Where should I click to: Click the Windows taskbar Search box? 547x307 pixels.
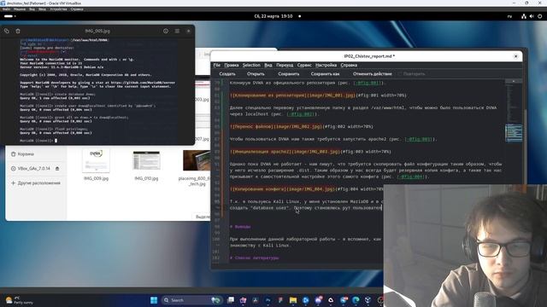191,300
